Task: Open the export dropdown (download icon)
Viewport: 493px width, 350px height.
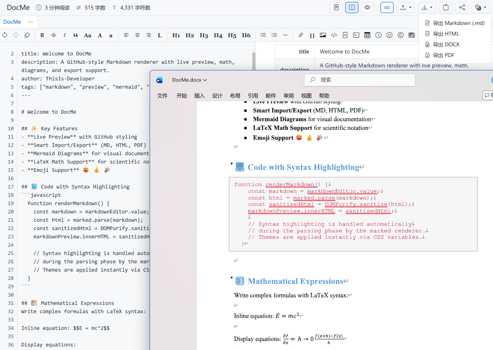Action: [x=427, y=8]
